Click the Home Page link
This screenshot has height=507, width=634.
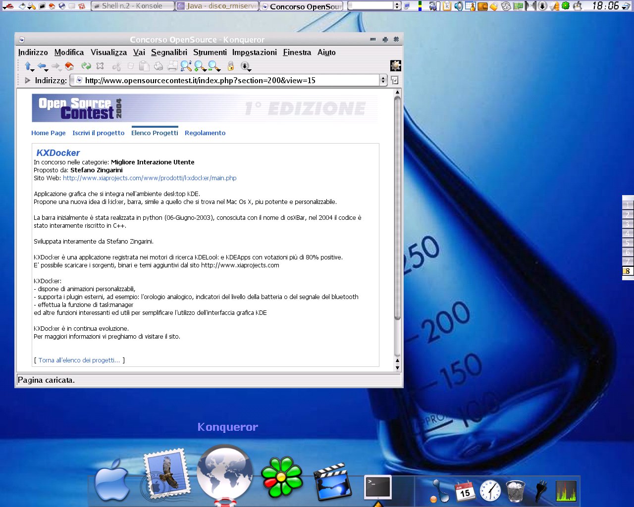point(49,133)
